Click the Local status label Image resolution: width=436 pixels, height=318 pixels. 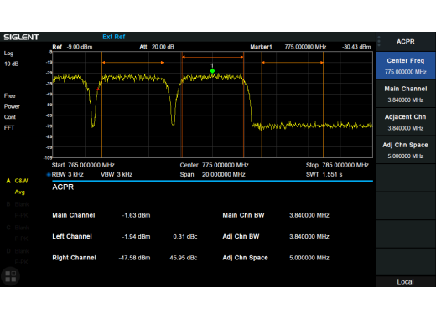405,282
